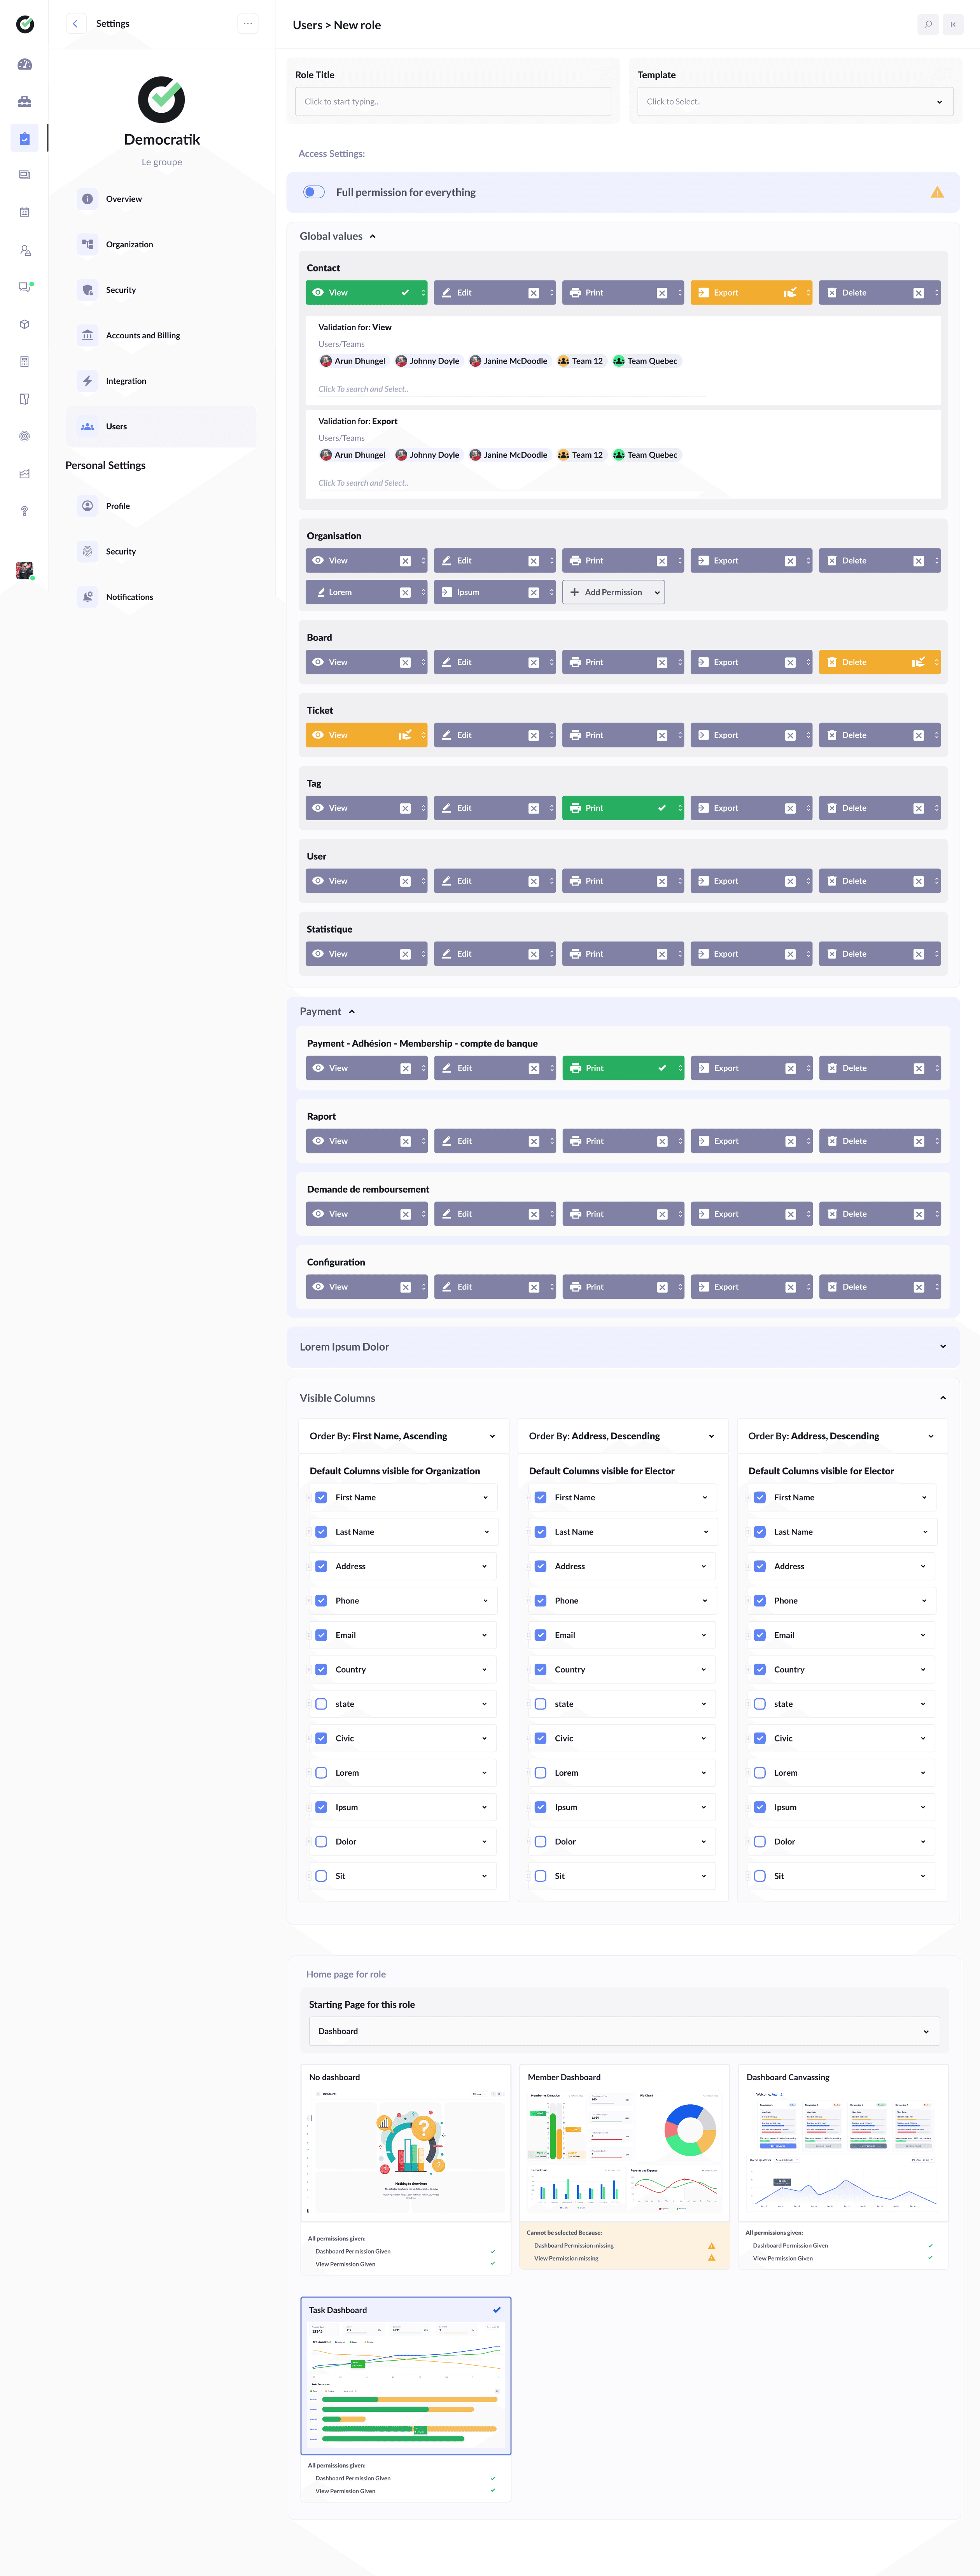The width and height of the screenshot is (980, 2576).
Task: Collapse the Global values section
Action: [x=373, y=237]
